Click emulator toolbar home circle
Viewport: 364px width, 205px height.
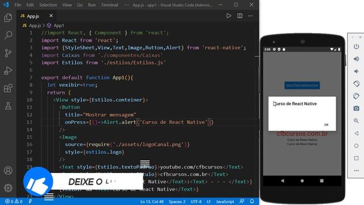[356, 146]
